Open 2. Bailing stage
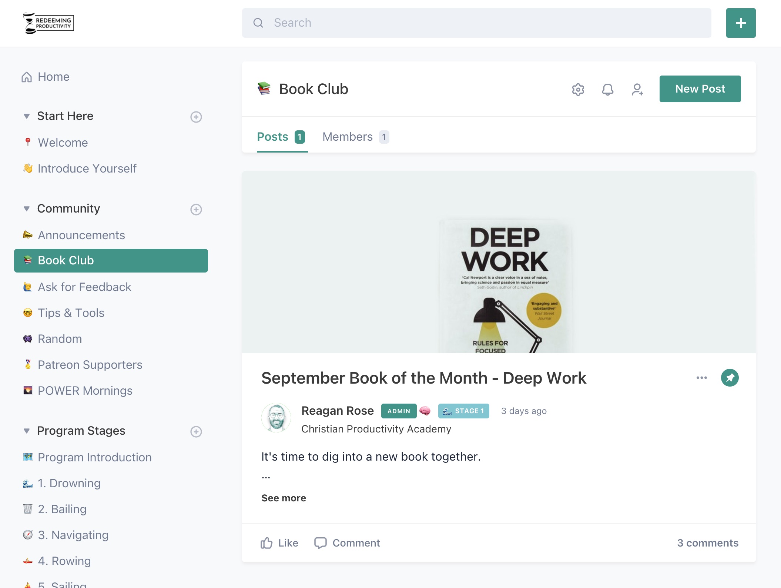Screen dimensions: 781x588 tap(62, 509)
